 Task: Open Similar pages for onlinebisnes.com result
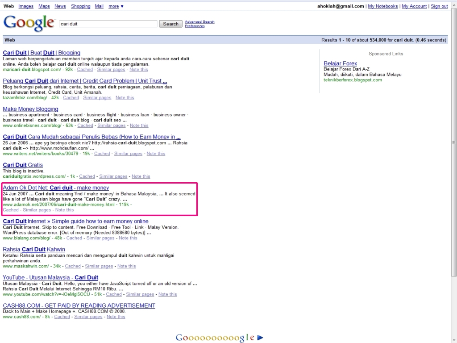(111, 125)
